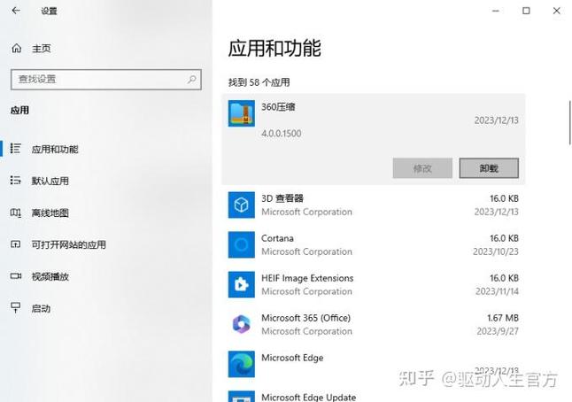Viewport: 572px width, 402px height.
Task: Select the 启动 icon in sidebar
Action: pos(15,307)
